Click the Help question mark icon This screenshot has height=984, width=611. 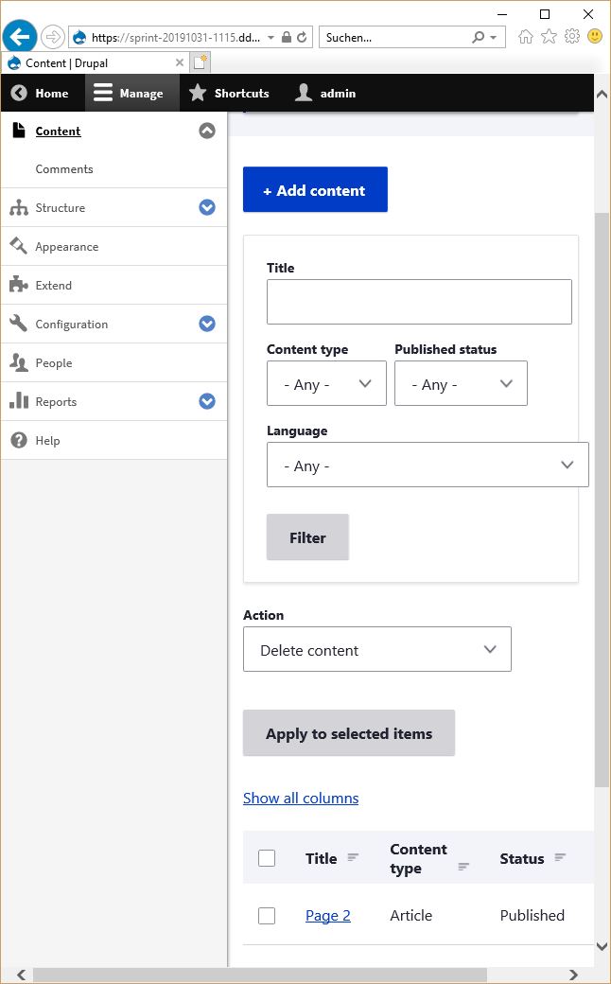19,440
